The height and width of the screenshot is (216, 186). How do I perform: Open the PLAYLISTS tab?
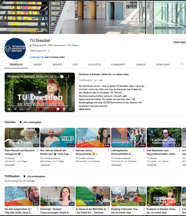coord(94,65)
